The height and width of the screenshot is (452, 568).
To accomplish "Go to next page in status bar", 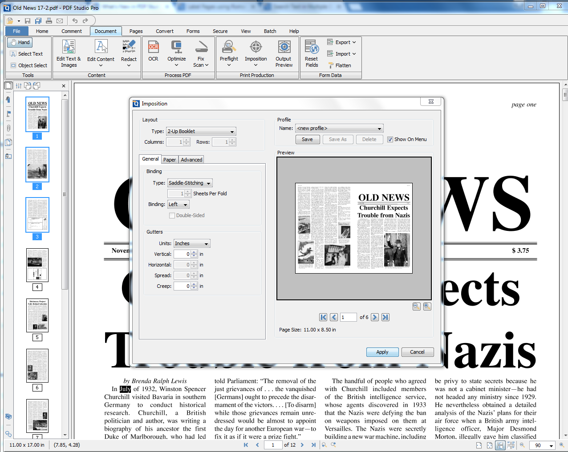I will click(x=302, y=445).
